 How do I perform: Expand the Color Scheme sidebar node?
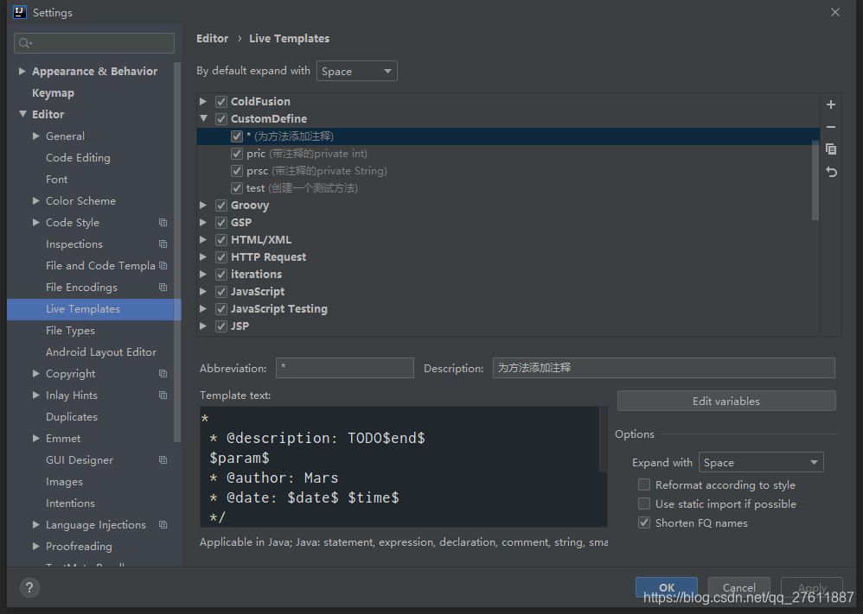35,200
